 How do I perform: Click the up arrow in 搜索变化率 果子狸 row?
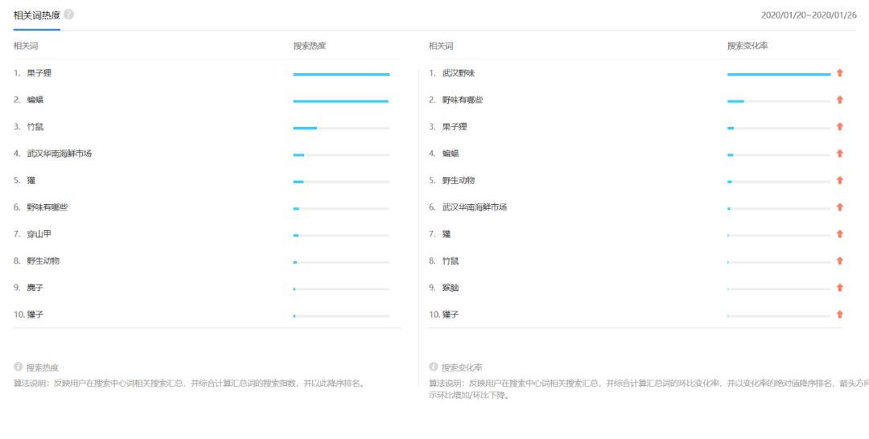tap(839, 126)
